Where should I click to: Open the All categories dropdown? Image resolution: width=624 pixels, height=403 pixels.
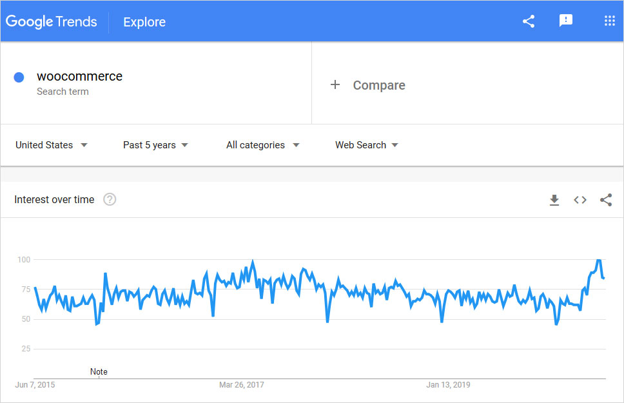pos(262,145)
